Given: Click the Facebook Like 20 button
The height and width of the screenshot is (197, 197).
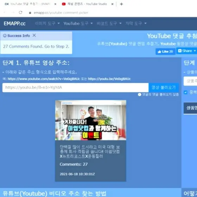Looking at the screenshot, I should click(x=165, y=51).
